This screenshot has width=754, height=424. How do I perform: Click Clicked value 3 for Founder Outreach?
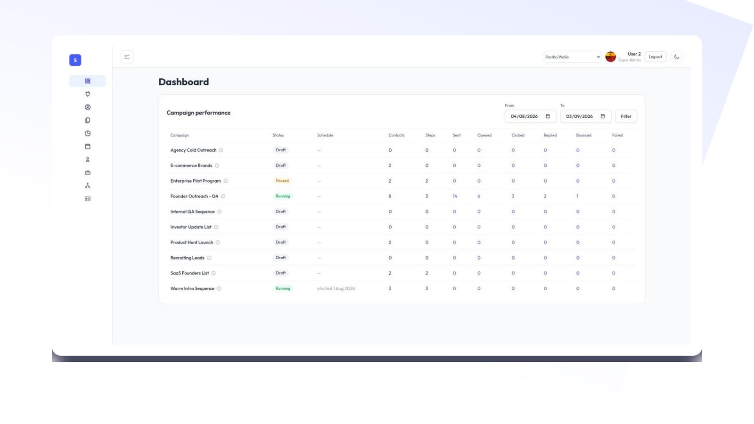tap(513, 196)
